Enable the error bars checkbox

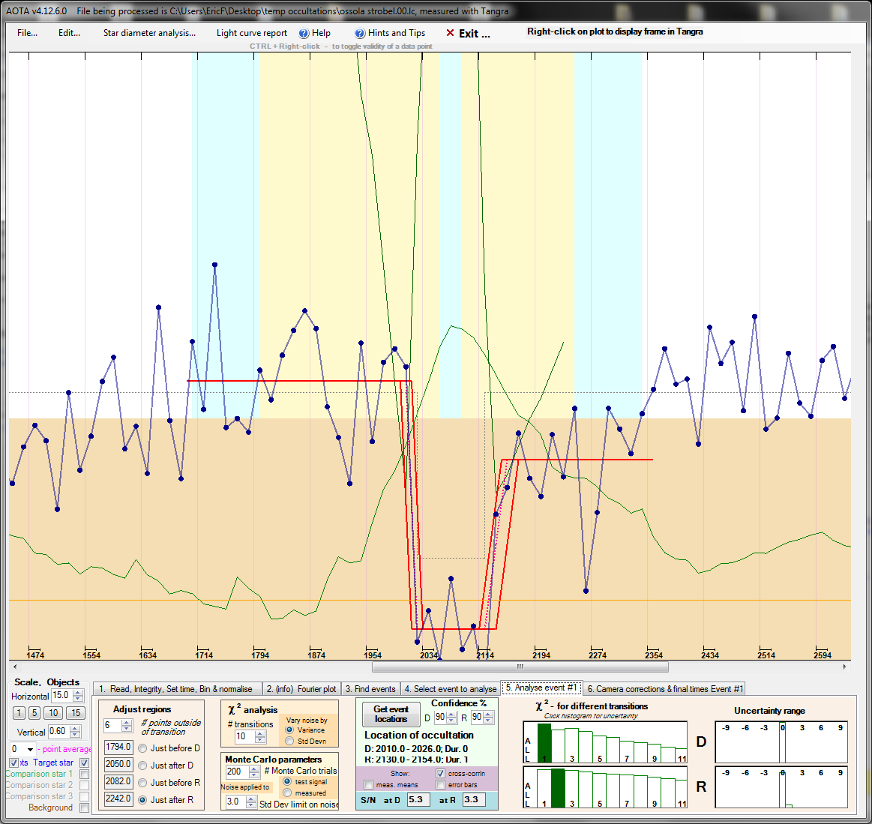(440, 784)
